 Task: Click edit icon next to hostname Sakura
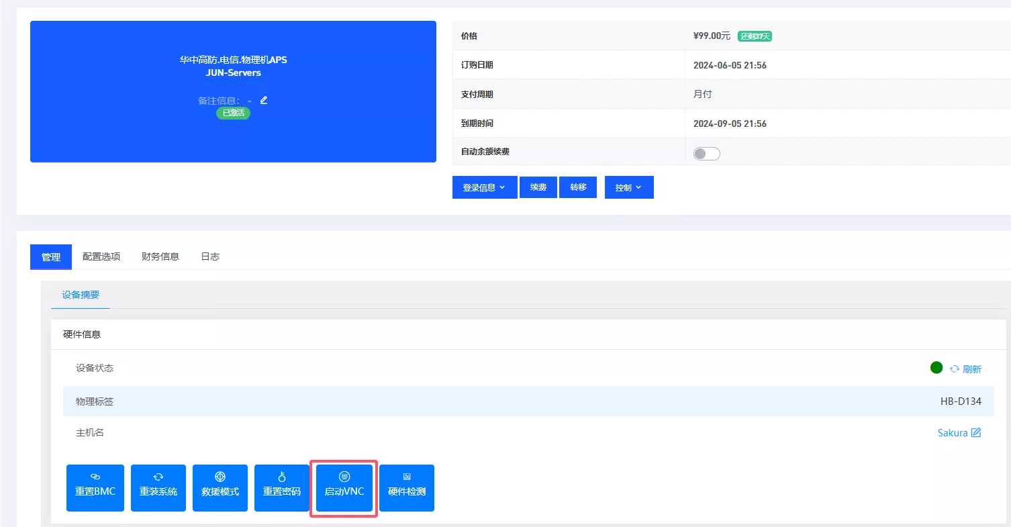(976, 433)
